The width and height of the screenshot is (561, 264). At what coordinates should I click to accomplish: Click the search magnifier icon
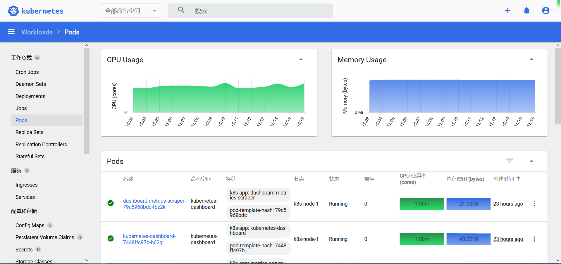coord(181,10)
